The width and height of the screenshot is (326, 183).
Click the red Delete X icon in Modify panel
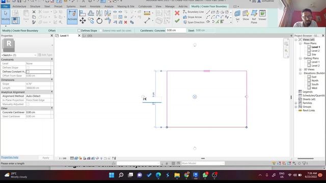126,22
